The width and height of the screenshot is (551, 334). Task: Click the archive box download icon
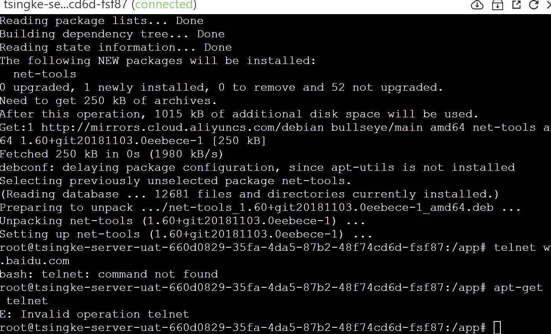point(498,5)
